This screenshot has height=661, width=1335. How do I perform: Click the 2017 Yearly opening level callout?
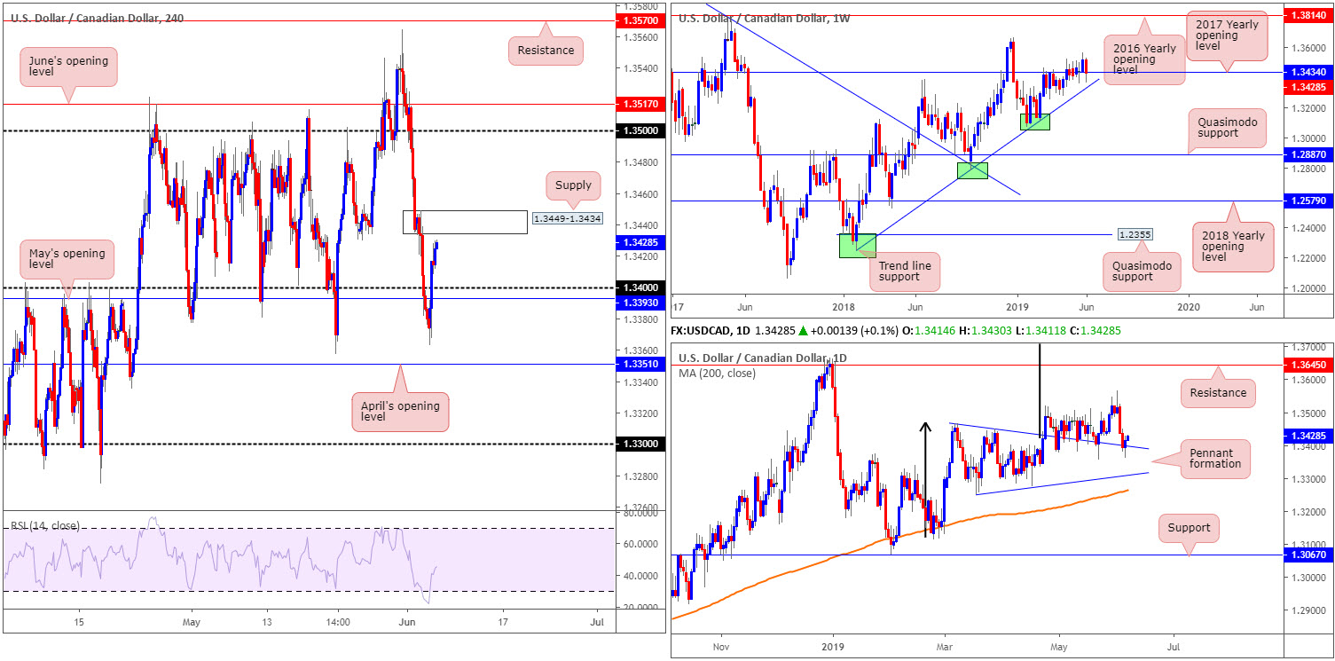pyautogui.click(x=1228, y=39)
